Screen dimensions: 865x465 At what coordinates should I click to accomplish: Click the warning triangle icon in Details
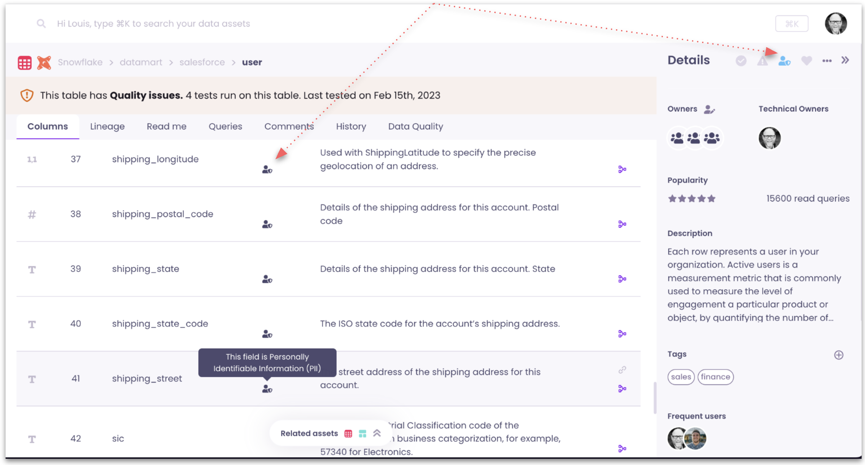pos(762,61)
